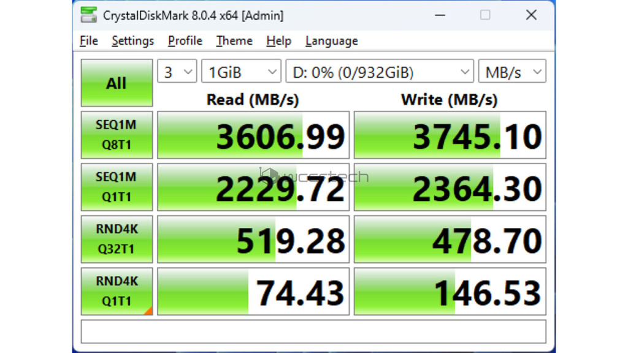628x353 pixels.
Task: Open the File menu
Action: tap(88, 41)
